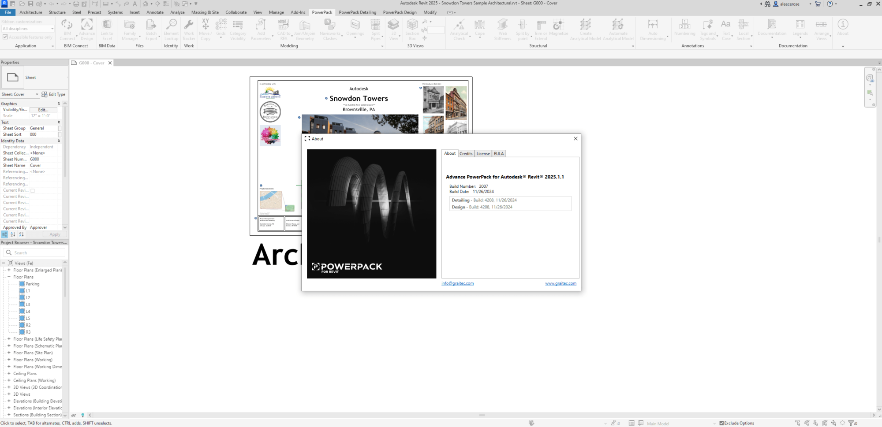Toggle Exclude Options checkbox in status bar
Image resolution: width=882 pixels, height=427 pixels.
coord(721,423)
